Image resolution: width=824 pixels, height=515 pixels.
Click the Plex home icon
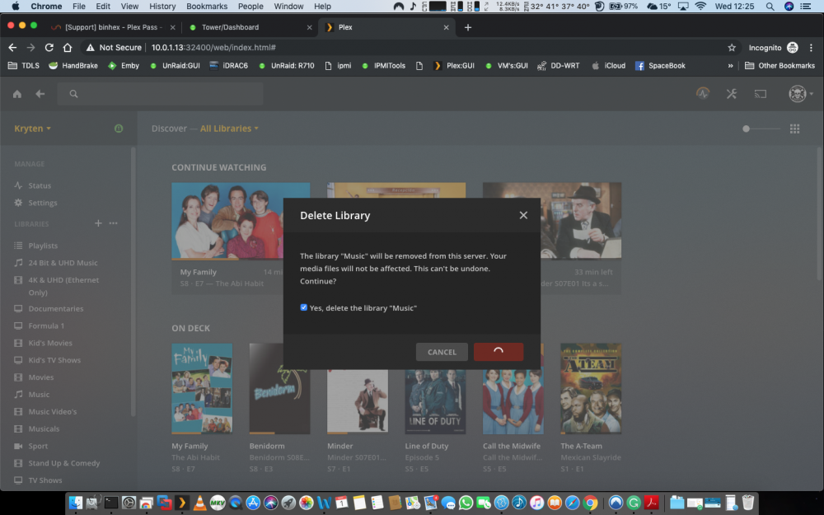(17, 94)
